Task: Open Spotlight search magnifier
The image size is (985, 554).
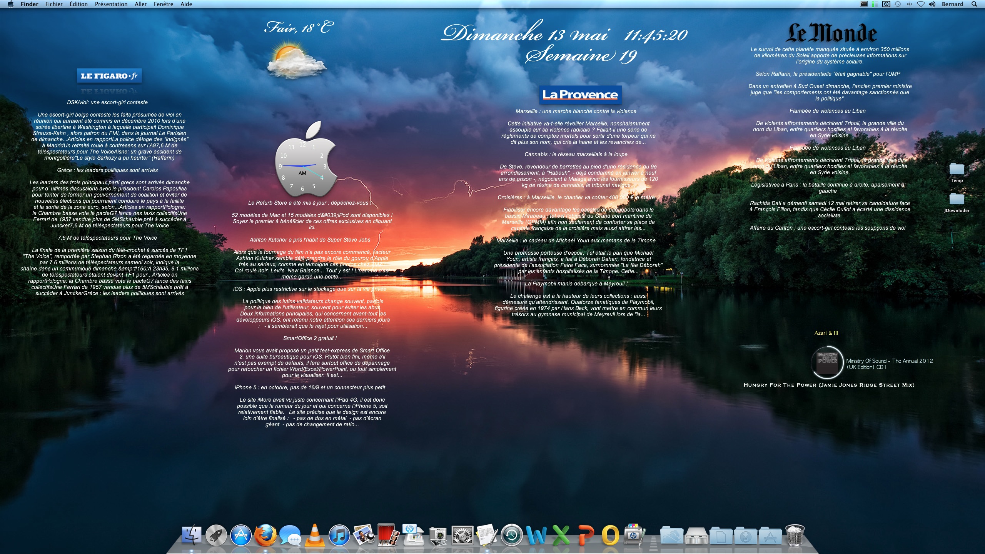Action: pyautogui.click(x=974, y=4)
